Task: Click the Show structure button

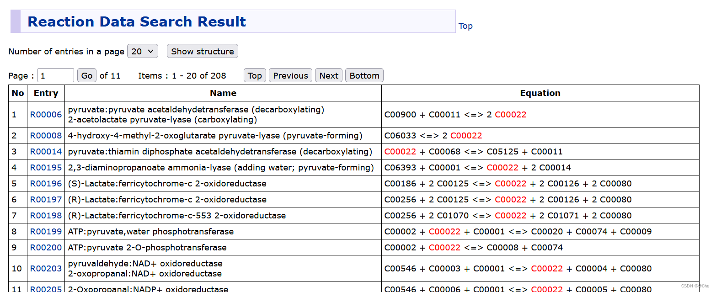Action: click(x=202, y=51)
